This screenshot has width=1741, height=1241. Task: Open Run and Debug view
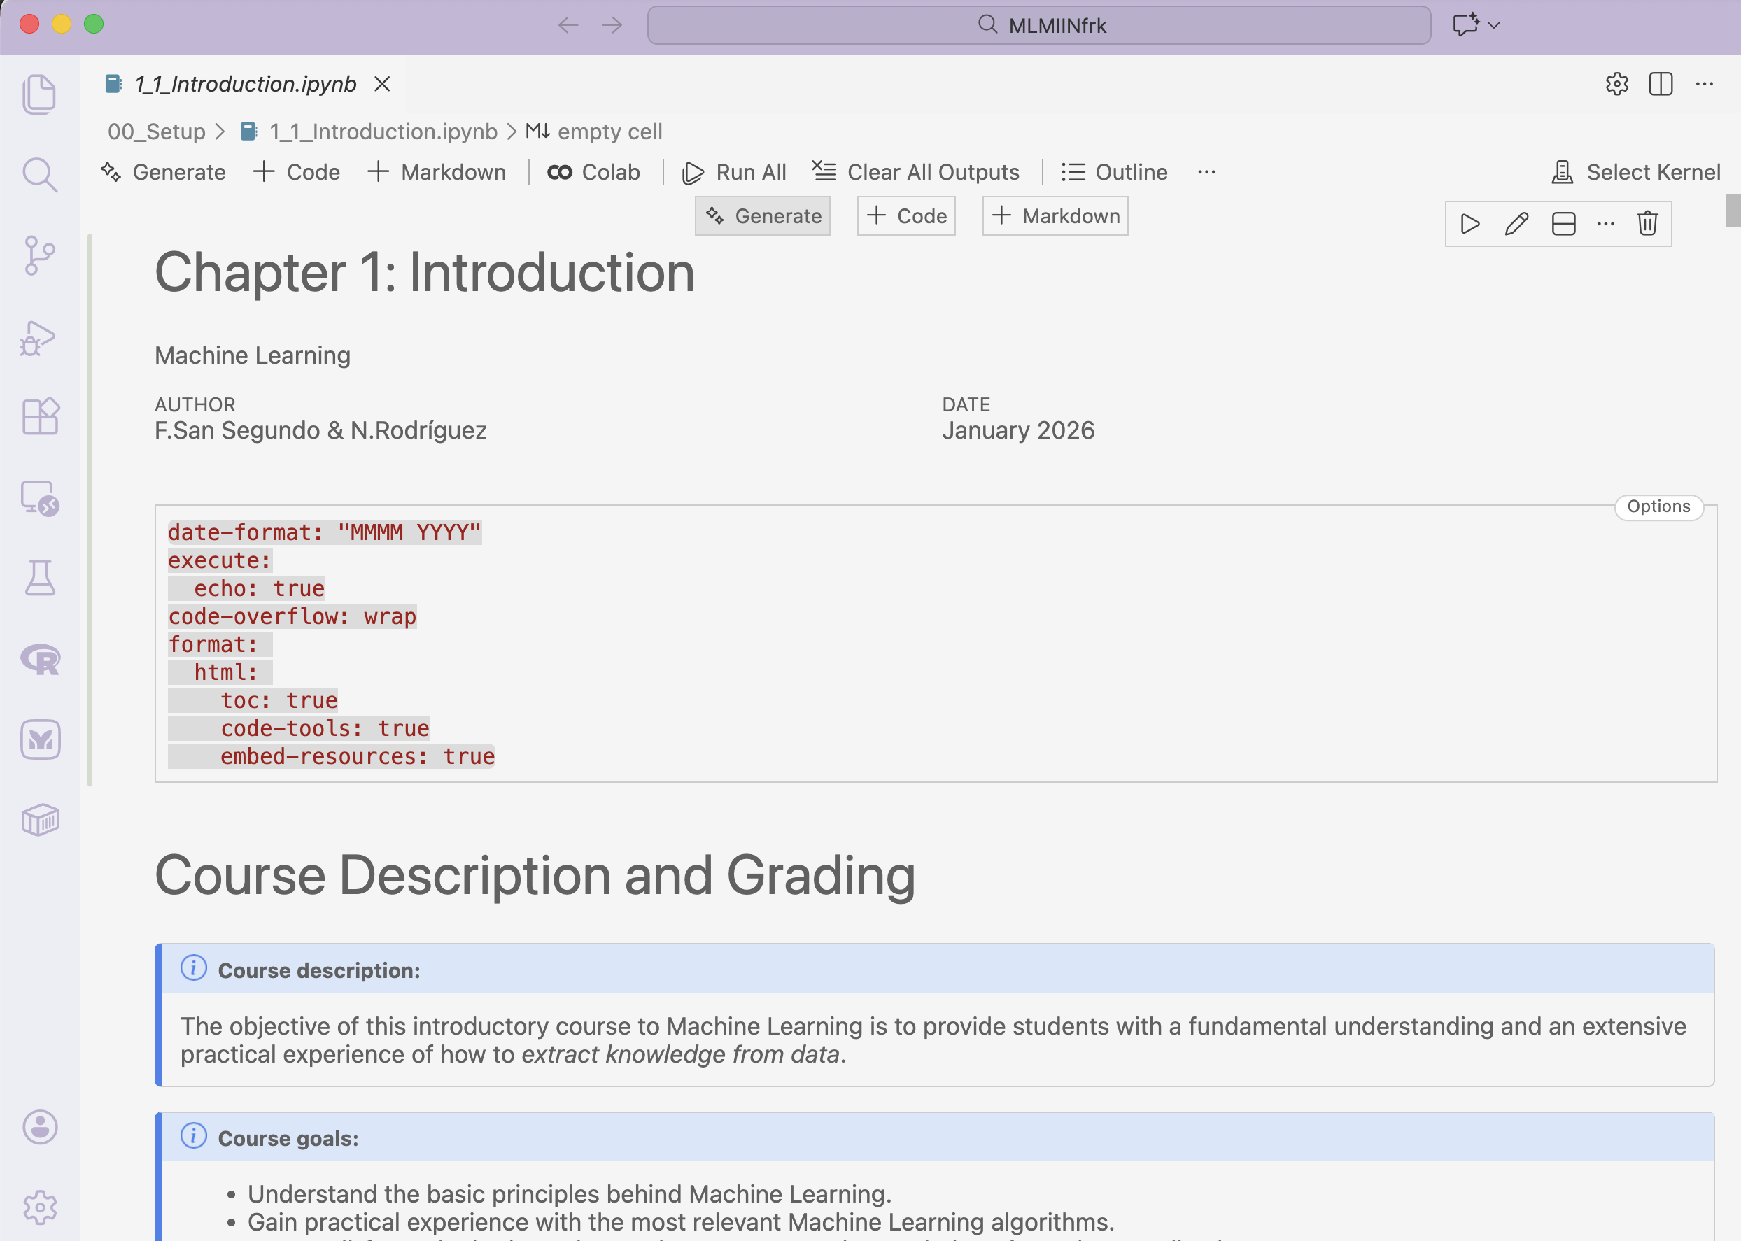40,337
